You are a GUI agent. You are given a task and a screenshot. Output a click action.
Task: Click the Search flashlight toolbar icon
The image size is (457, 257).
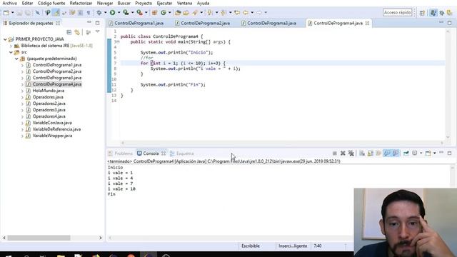tap(195, 13)
